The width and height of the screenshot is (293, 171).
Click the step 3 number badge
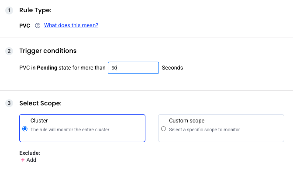click(x=9, y=103)
